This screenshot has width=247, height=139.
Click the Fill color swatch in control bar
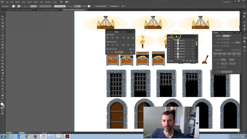[14, 6]
